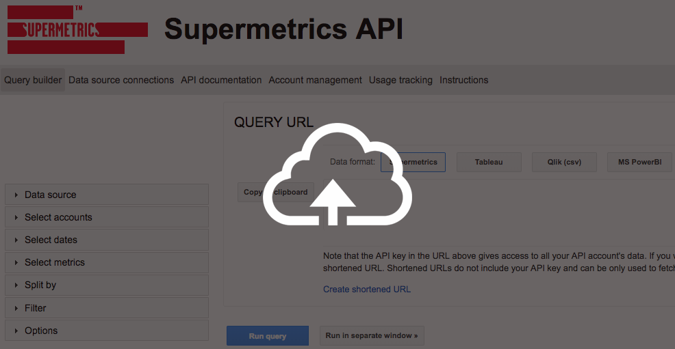Viewport: 675px width, 349px height.
Task: Click Run in separate window button
Action: click(x=372, y=336)
